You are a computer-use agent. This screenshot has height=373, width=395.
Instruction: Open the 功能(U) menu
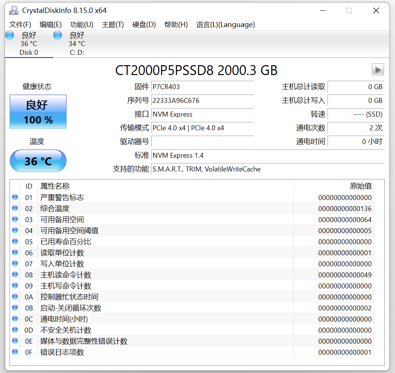point(81,24)
